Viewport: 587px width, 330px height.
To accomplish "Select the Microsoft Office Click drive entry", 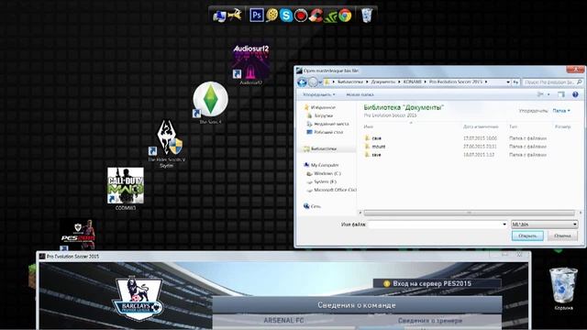I will [335, 190].
